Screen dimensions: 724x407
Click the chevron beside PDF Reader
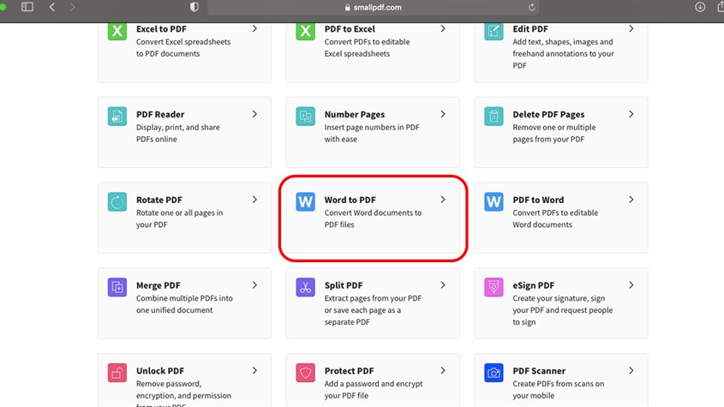pos(254,114)
